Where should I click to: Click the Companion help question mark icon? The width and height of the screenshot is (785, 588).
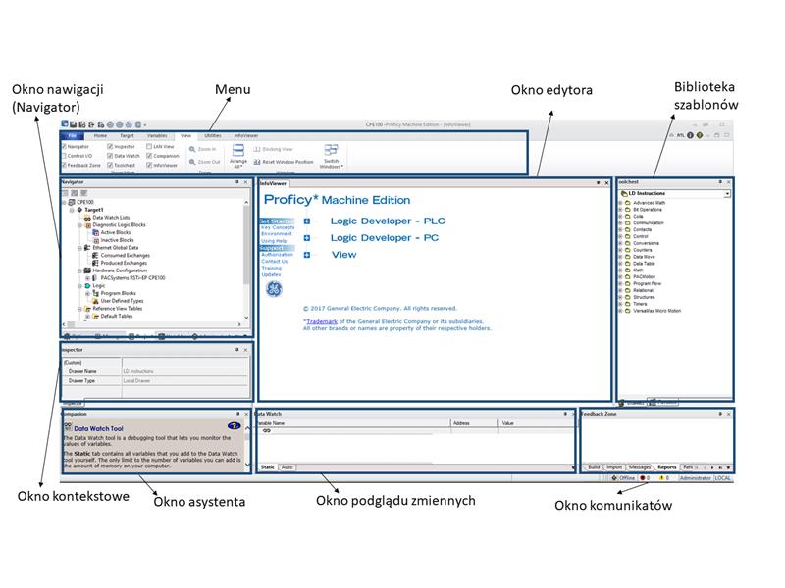(x=234, y=426)
